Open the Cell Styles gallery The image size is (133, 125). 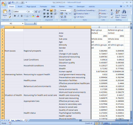pyautogui.click(x=79, y=17)
